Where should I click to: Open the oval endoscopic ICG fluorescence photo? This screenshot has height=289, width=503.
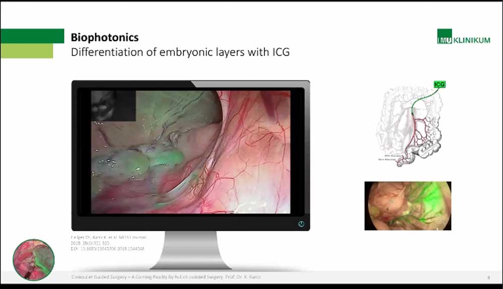[x=407, y=206]
